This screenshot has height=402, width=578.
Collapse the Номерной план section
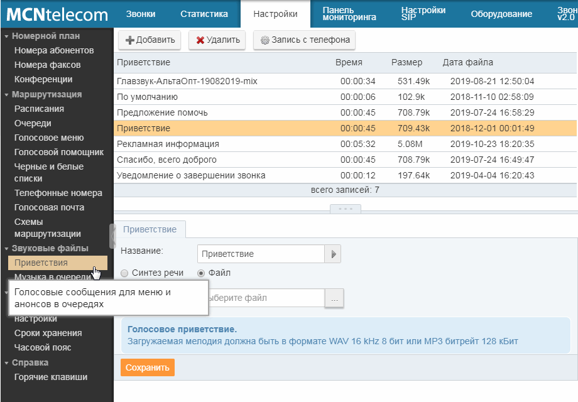point(6,36)
